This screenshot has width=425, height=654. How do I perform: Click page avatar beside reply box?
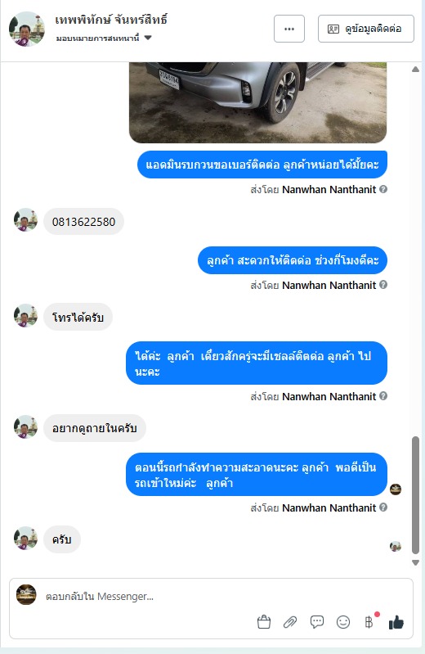pos(26,594)
